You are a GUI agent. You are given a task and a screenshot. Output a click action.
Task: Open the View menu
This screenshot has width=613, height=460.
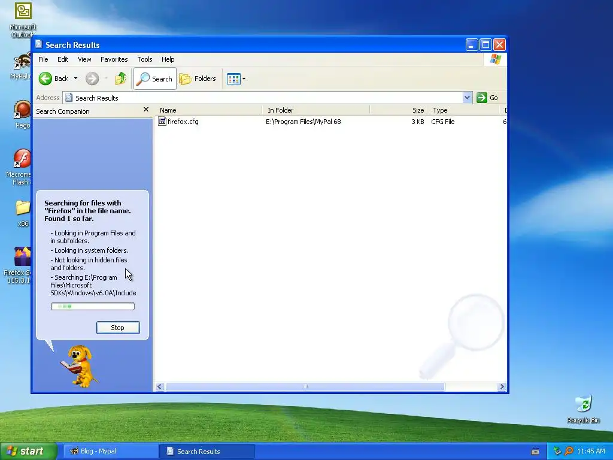[x=84, y=59]
